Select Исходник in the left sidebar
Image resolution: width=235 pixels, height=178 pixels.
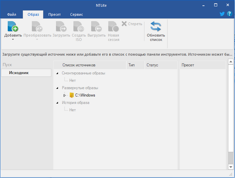(26, 73)
